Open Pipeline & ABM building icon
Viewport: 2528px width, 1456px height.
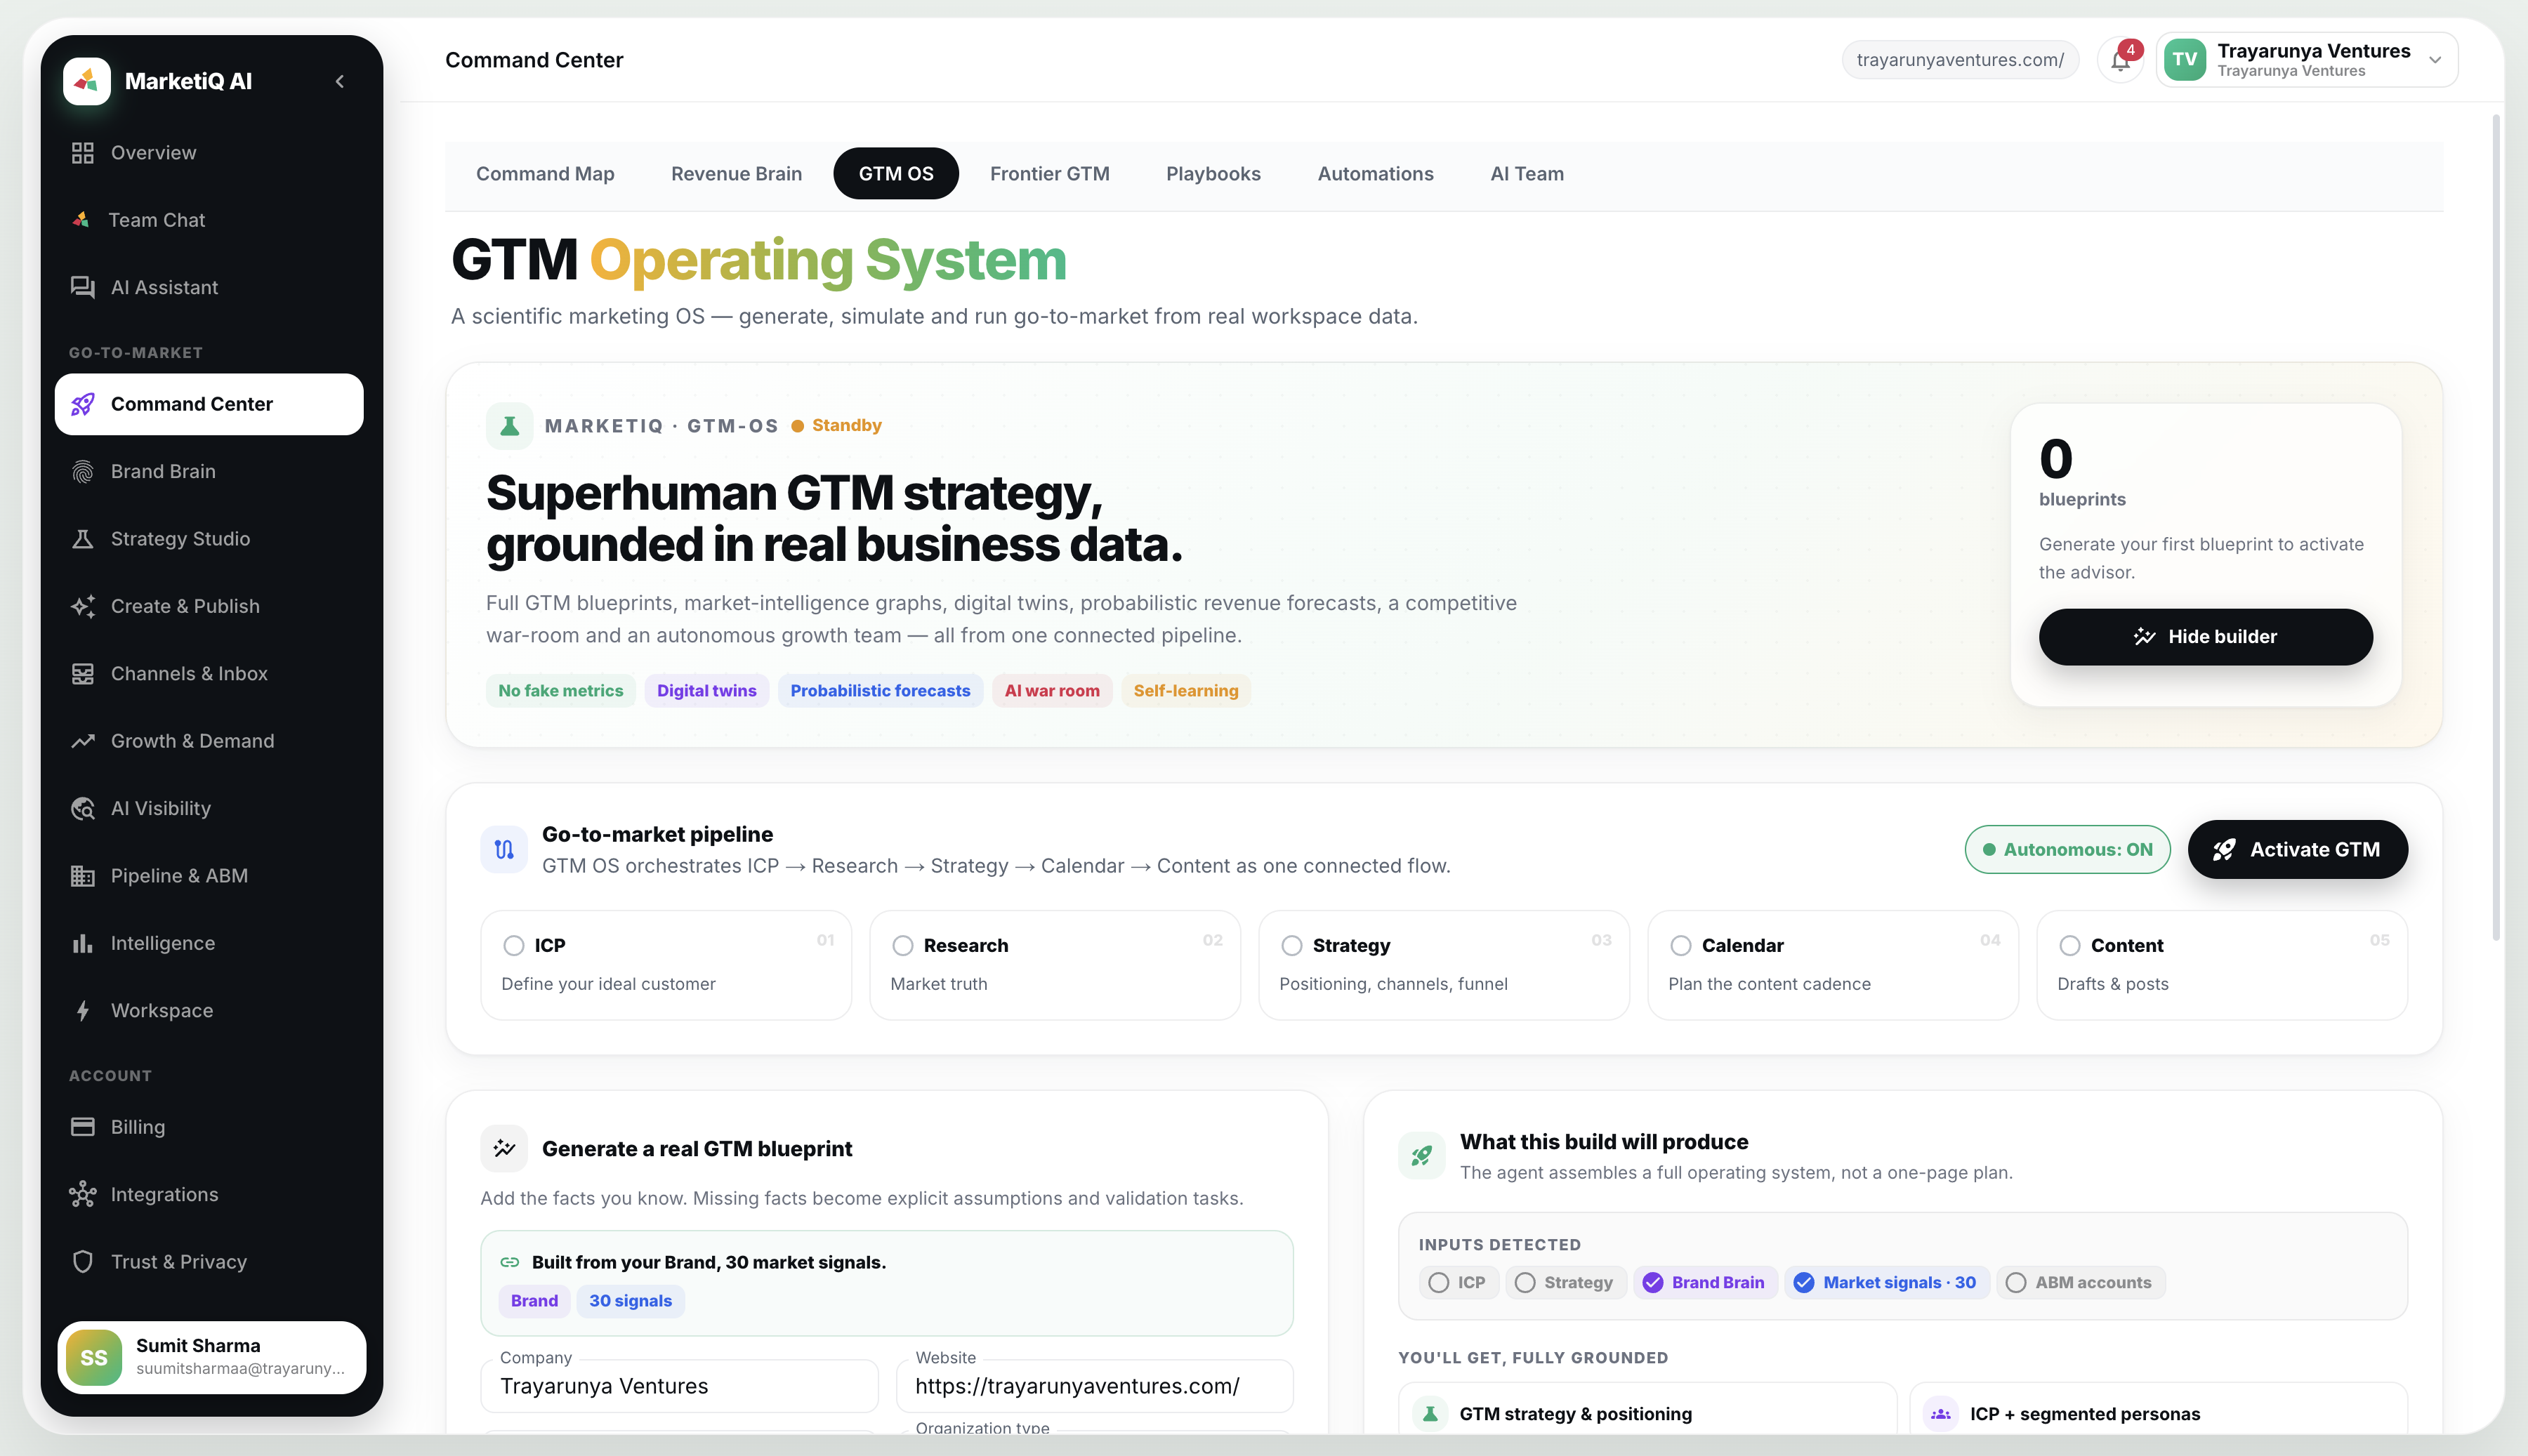pyautogui.click(x=83, y=876)
